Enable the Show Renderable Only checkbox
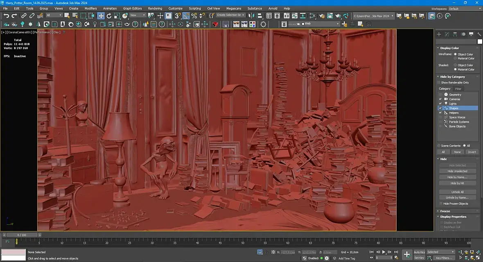 tap(439, 83)
